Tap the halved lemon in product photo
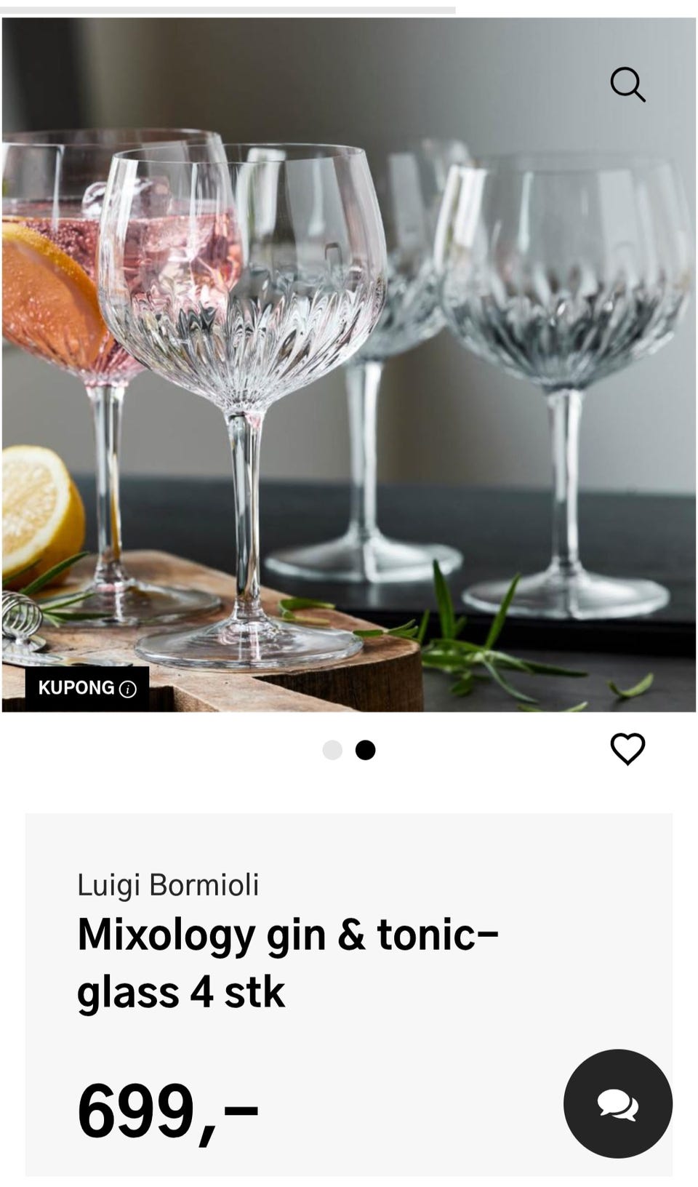This screenshot has width=698, height=1187. point(40,509)
